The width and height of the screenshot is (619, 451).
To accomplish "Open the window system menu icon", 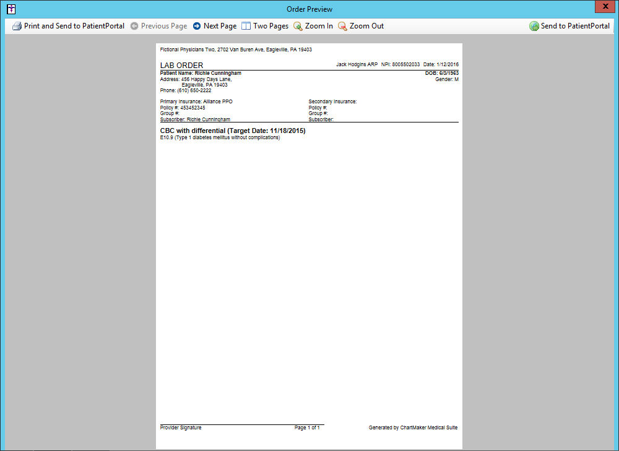I will [x=11, y=9].
